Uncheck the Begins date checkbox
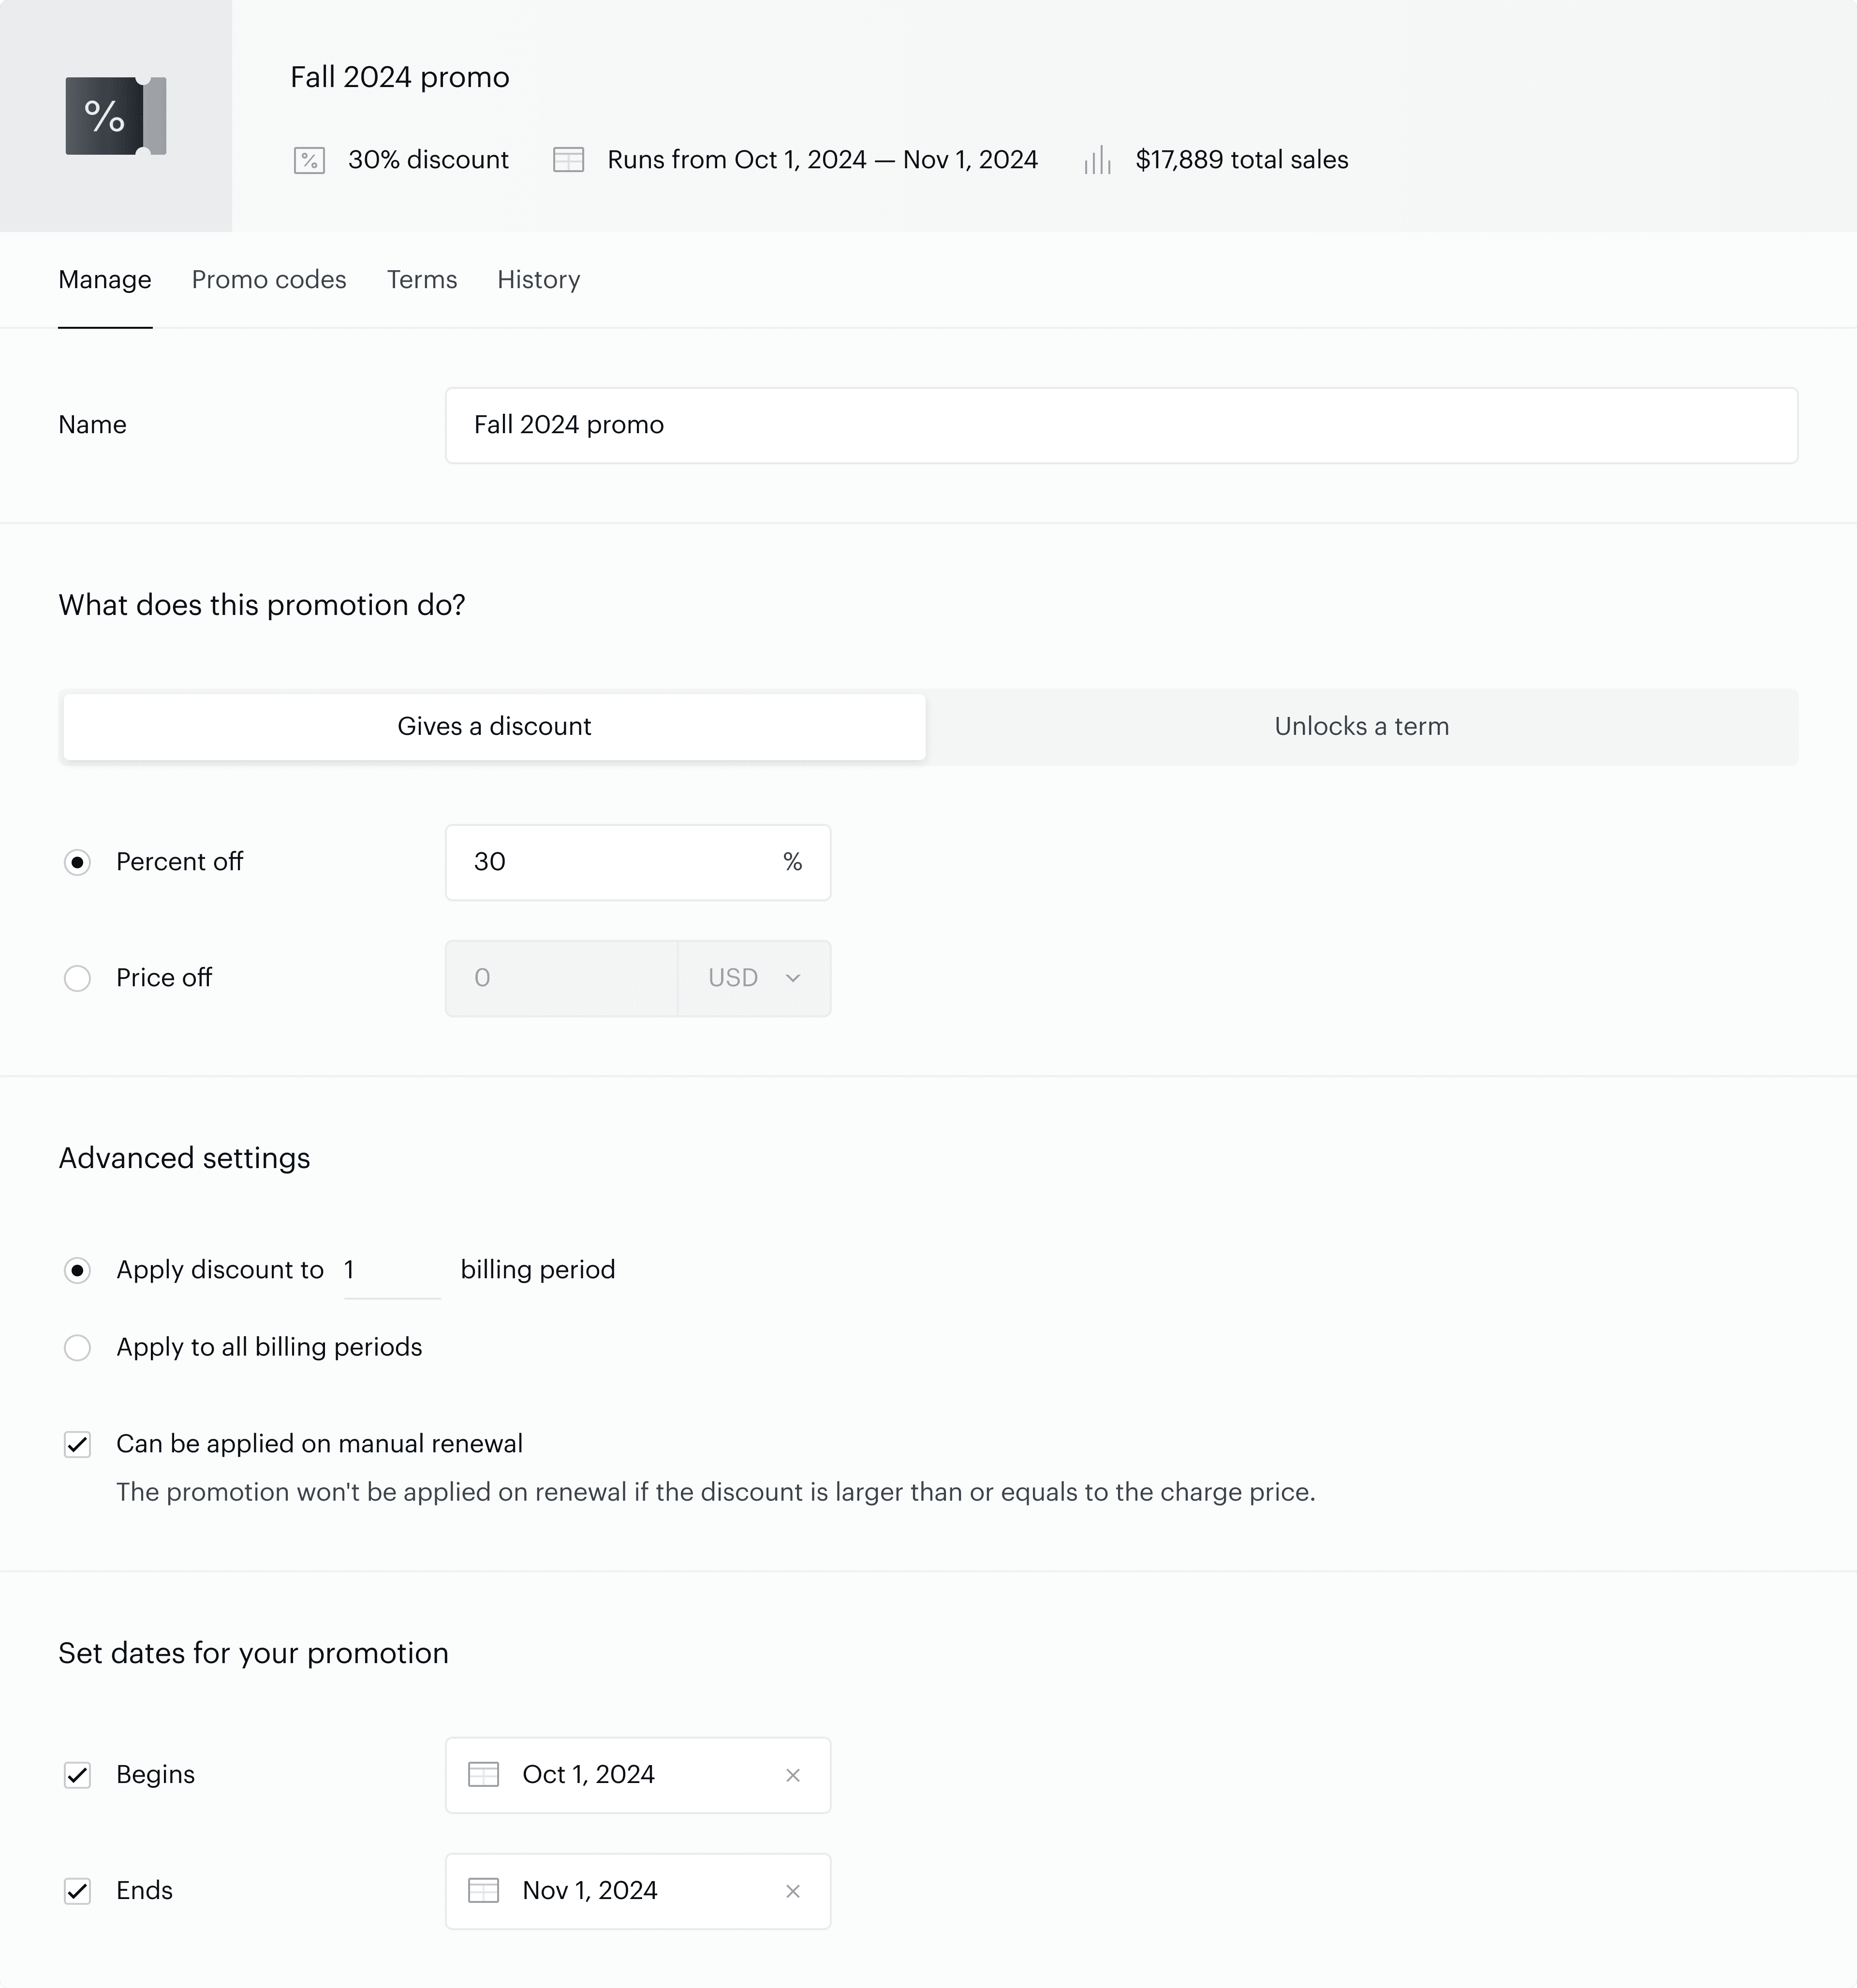 [x=77, y=1775]
